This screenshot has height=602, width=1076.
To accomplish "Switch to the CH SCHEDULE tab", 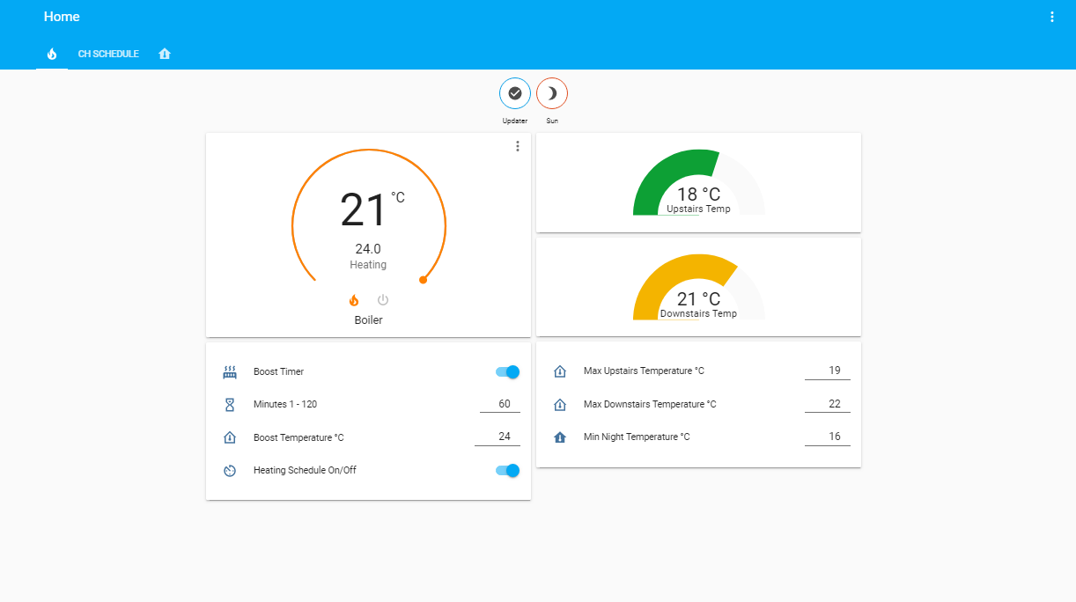I will coord(107,54).
